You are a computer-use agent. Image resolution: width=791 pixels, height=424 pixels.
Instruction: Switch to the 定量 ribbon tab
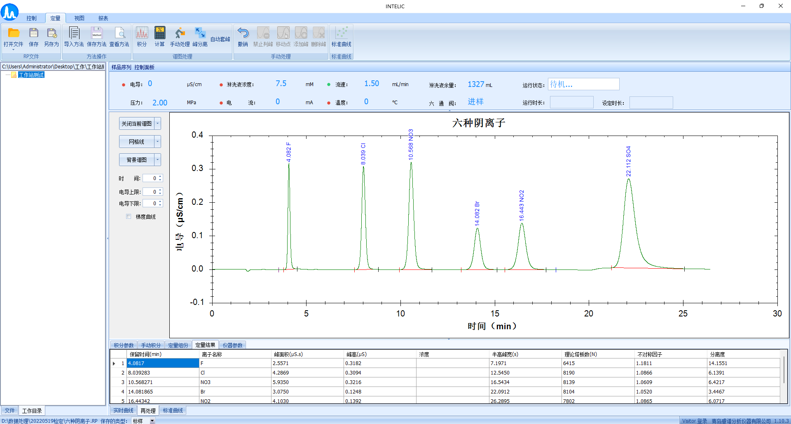coord(55,18)
